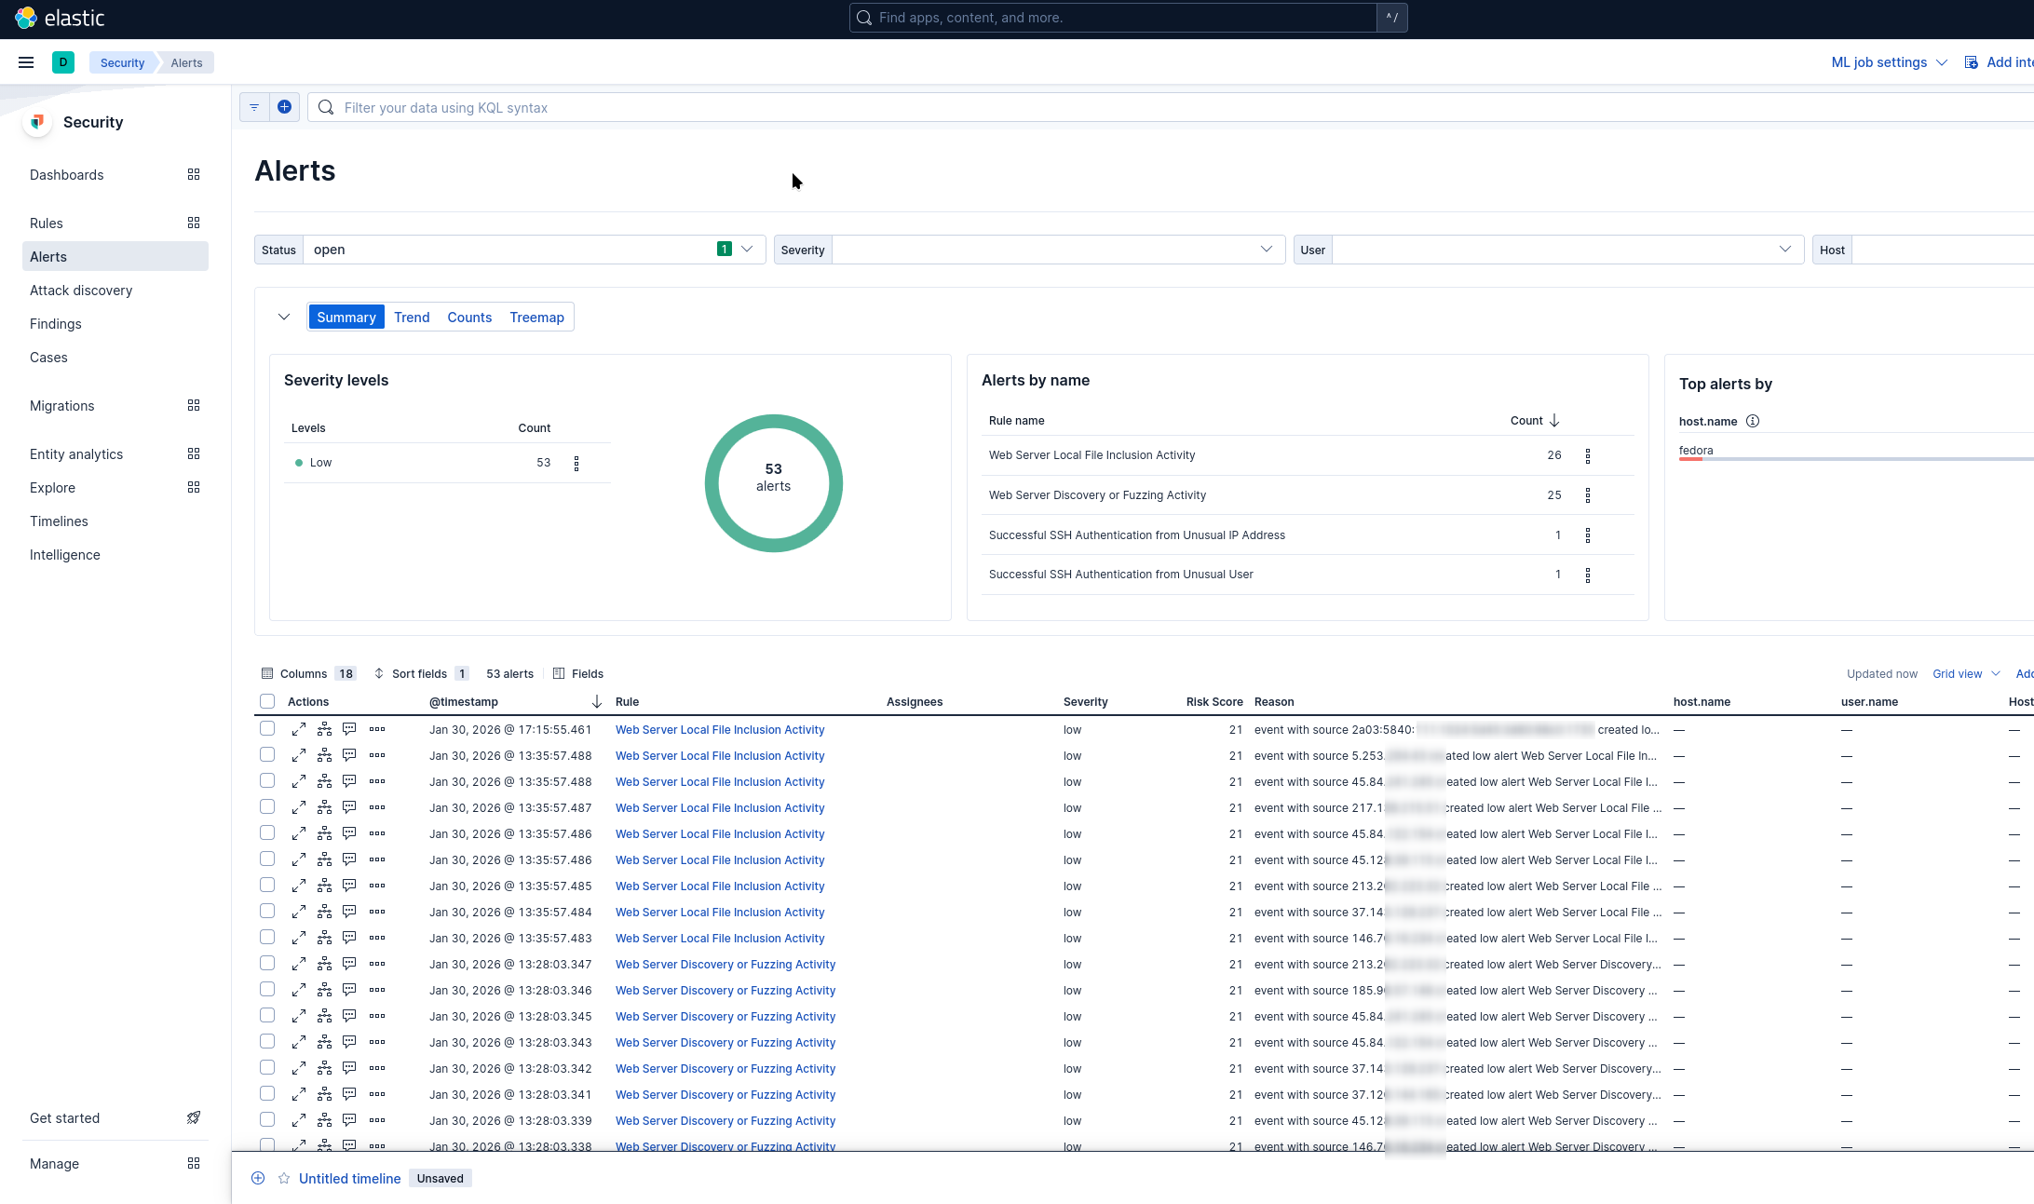Open Attack discovery in sidebar
Viewport: 2034px width, 1204px height.
(x=81, y=291)
